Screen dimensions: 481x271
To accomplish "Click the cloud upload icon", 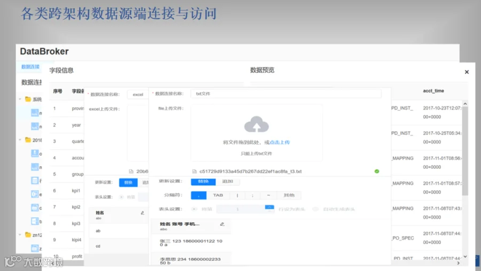I will point(257,124).
